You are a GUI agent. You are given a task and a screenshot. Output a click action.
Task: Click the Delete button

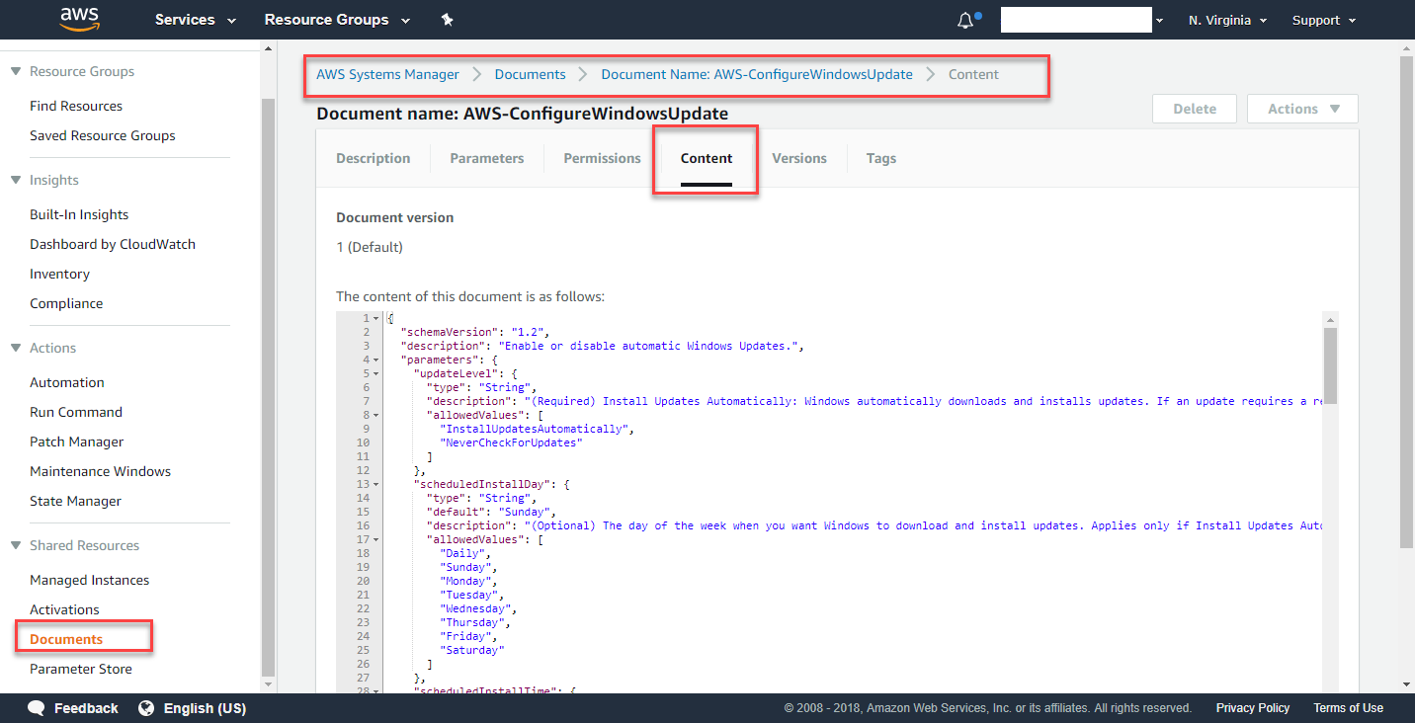click(1194, 109)
